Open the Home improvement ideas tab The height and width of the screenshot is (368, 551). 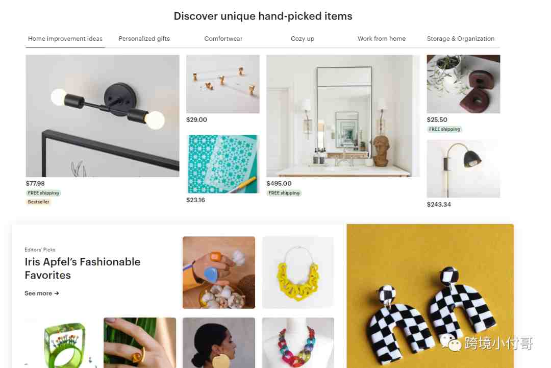point(65,39)
